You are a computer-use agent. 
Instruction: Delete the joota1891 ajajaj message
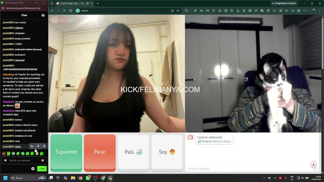coord(44,146)
